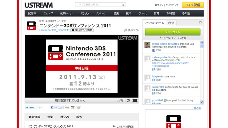Open the Nintendo3DS_Conf2011 channel link
Viewport: 228px width, 128px height.
(54, 30)
